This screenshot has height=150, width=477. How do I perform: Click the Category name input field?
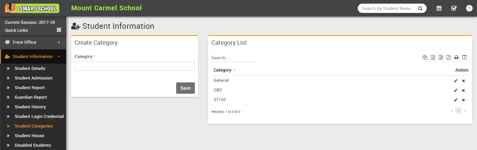(x=134, y=66)
